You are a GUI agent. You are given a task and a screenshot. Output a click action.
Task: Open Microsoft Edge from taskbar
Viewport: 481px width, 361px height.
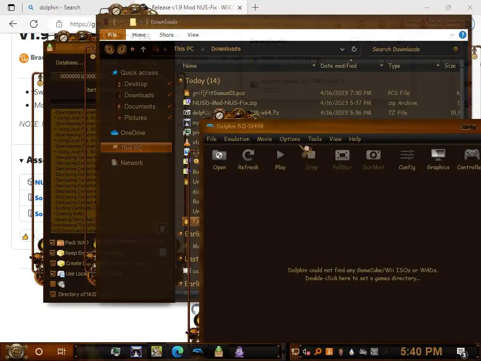coord(177,352)
